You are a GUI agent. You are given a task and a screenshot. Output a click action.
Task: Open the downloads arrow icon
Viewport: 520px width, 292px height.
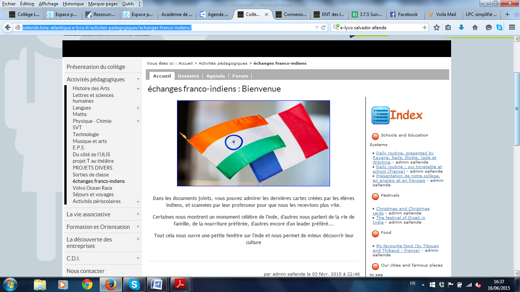pos(461,27)
